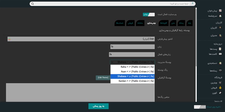Switch to the حساب‌ها tab
The image size is (225, 112).
[120, 23]
